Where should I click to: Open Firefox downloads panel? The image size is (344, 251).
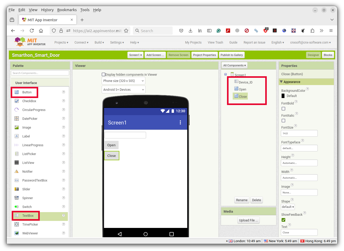point(191,31)
